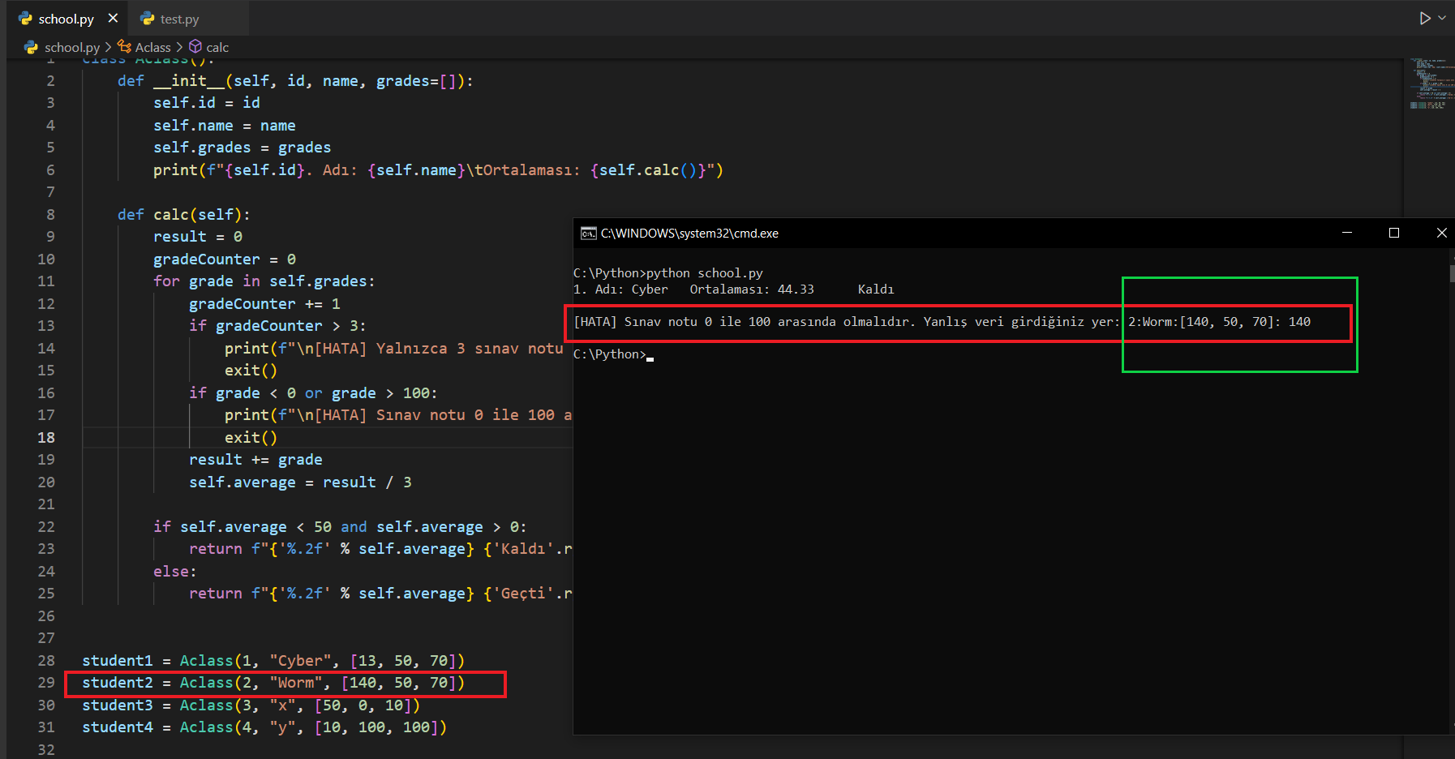
Task: Expand the Aclass breadcrumb
Action: 152,48
